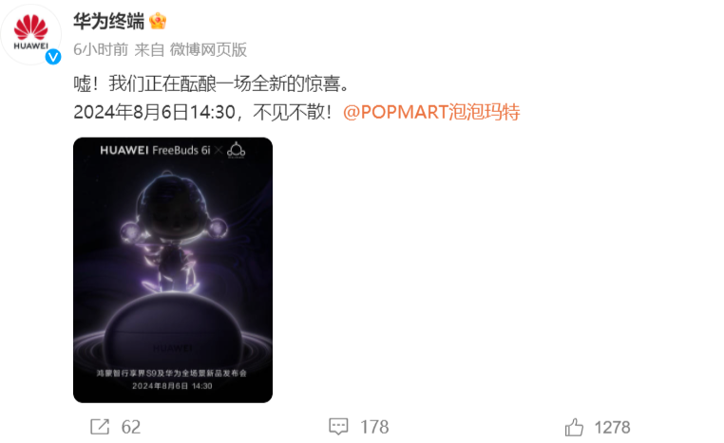The image size is (724, 443).
Task: Click the 微博网页版 source link
Action: click(x=208, y=49)
